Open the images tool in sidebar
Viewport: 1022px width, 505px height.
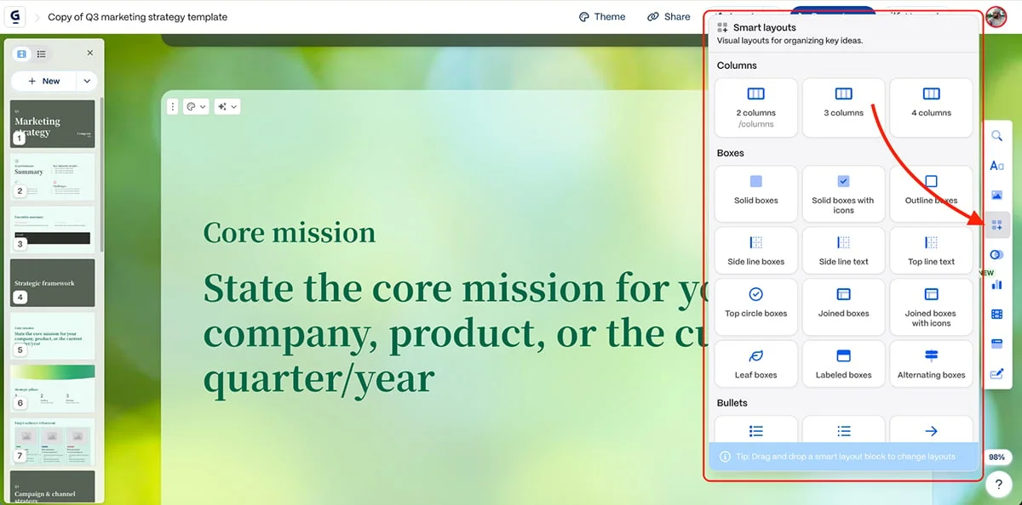pos(996,196)
